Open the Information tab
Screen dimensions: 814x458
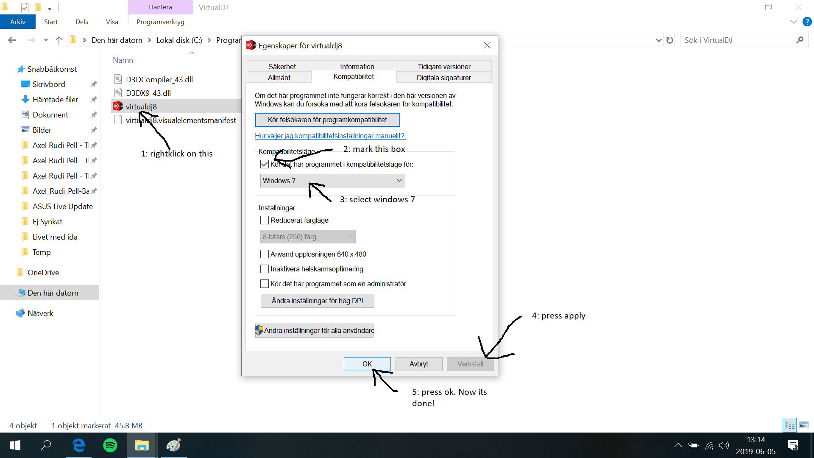point(357,66)
